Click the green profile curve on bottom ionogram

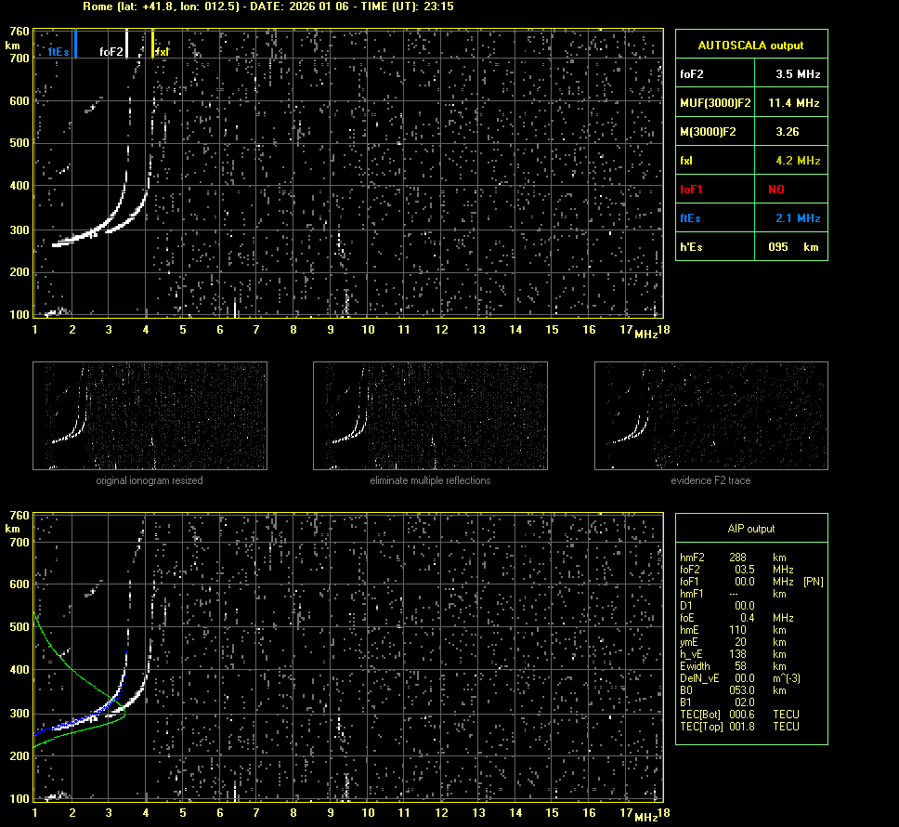point(84,674)
